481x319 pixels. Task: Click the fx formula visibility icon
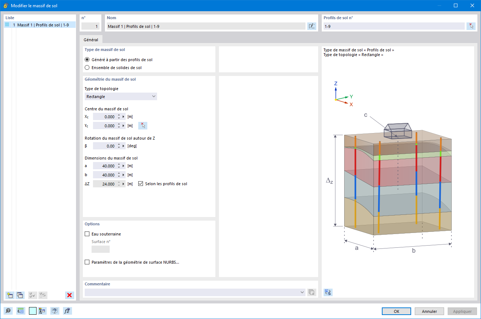coord(67,311)
